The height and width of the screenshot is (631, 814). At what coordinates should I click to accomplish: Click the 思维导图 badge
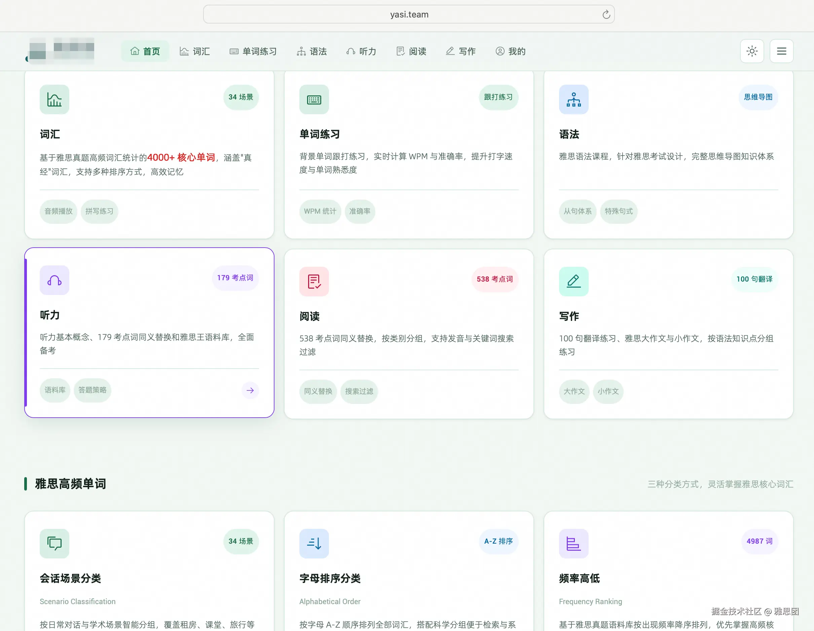coord(758,97)
